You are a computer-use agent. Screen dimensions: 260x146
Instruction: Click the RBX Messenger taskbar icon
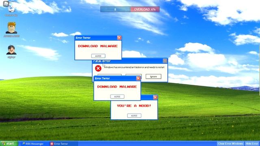[24, 144]
